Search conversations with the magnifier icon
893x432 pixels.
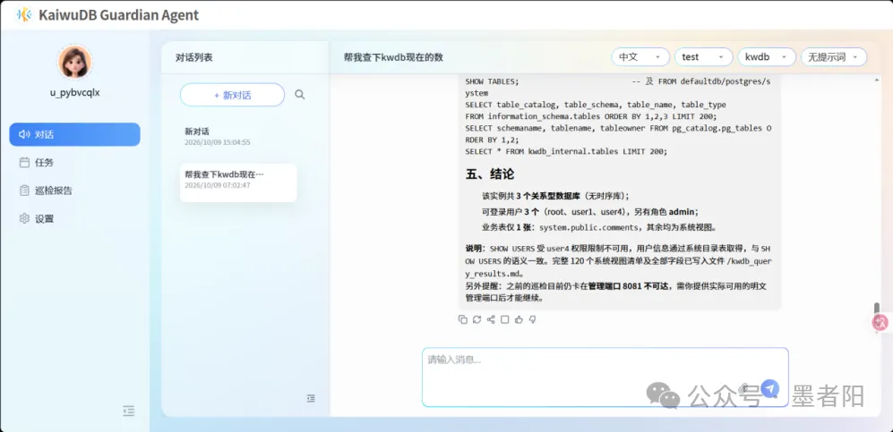click(299, 94)
